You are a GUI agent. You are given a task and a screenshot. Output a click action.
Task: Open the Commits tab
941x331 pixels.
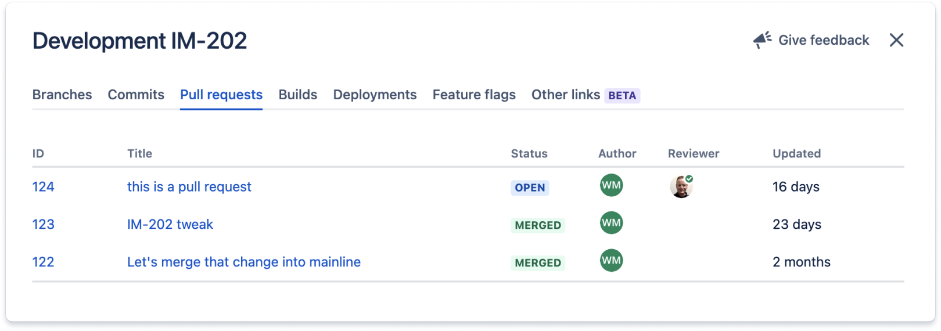(136, 95)
